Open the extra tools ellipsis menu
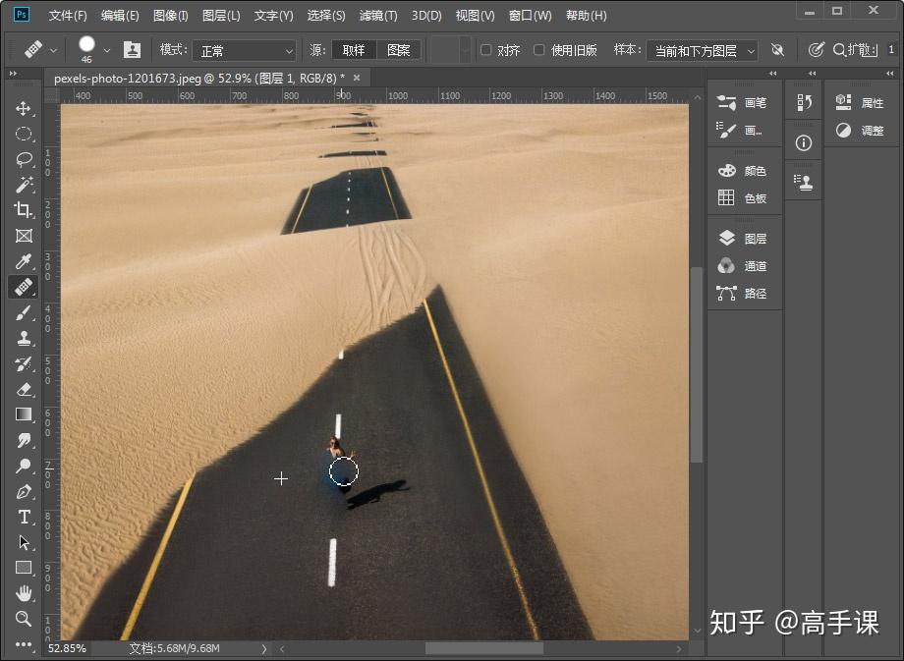The width and height of the screenshot is (904, 661). (x=24, y=643)
